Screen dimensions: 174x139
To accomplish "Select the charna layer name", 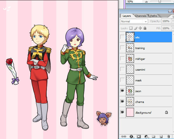I will (140, 102).
